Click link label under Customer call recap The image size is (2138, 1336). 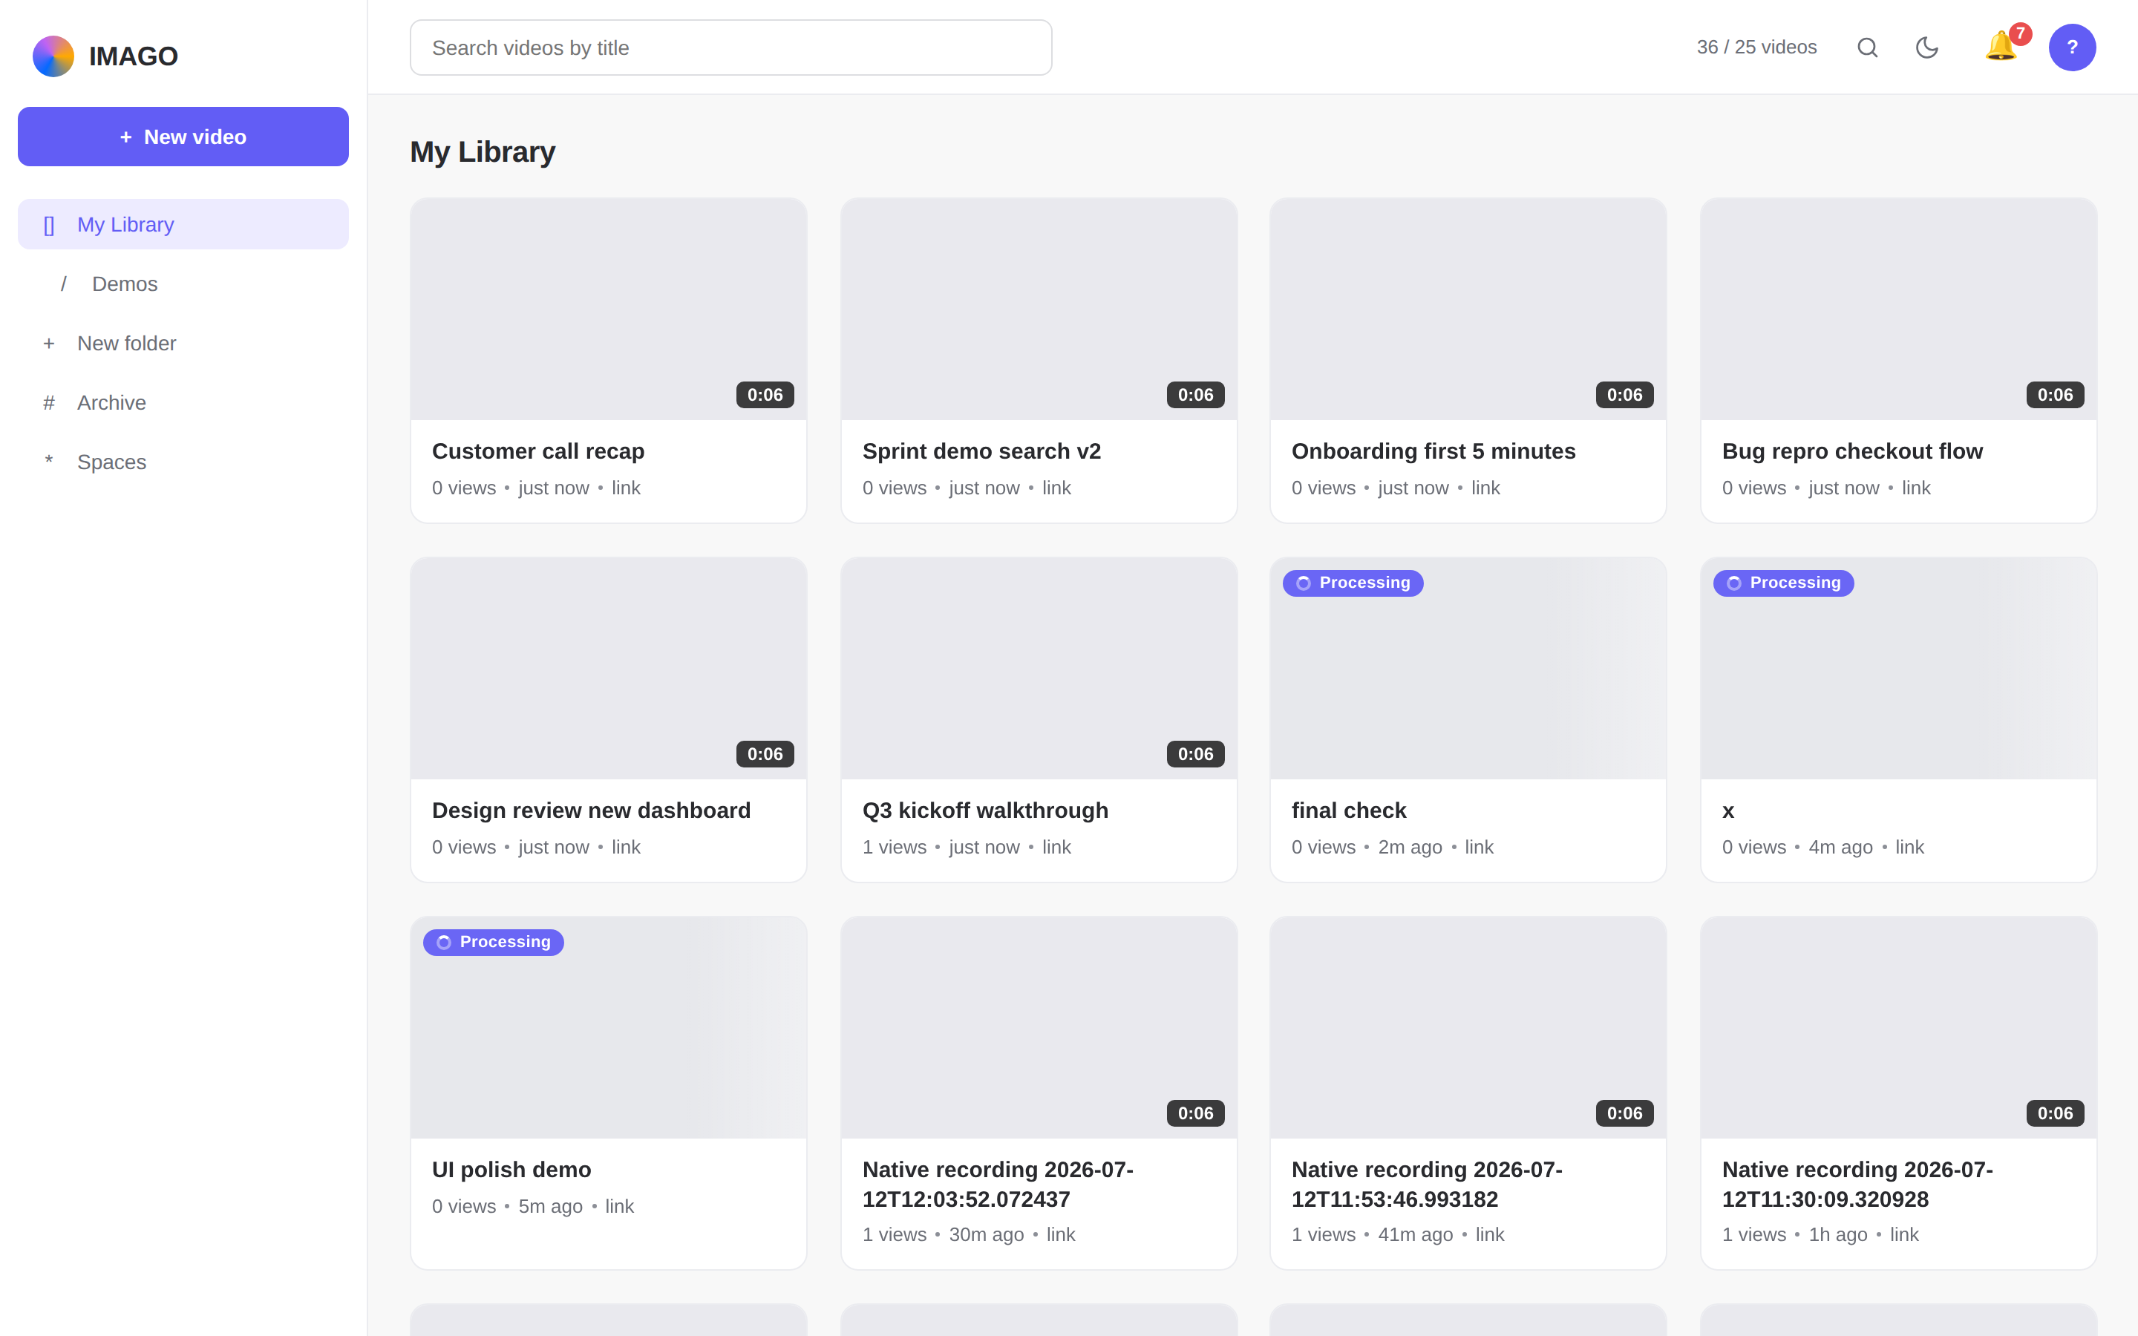(x=626, y=488)
